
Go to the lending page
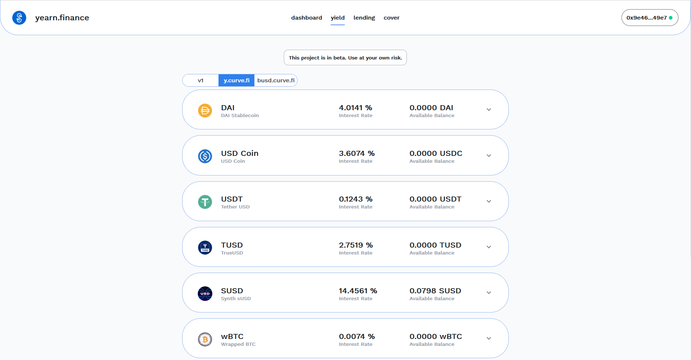pyautogui.click(x=364, y=18)
